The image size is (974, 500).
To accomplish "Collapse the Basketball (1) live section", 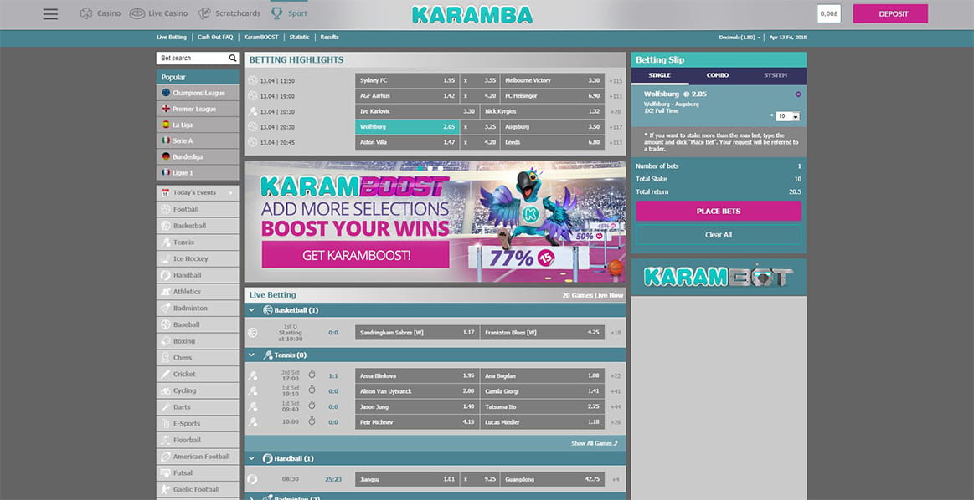I will point(251,309).
